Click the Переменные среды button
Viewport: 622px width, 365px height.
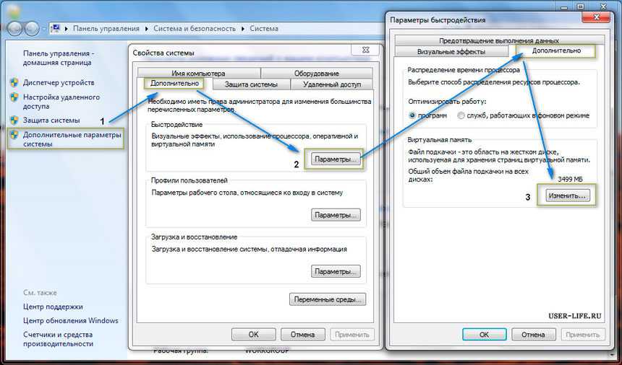click(328, 299)
